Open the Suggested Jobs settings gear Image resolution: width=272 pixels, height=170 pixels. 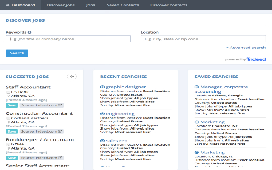click(x=72, y=76)
